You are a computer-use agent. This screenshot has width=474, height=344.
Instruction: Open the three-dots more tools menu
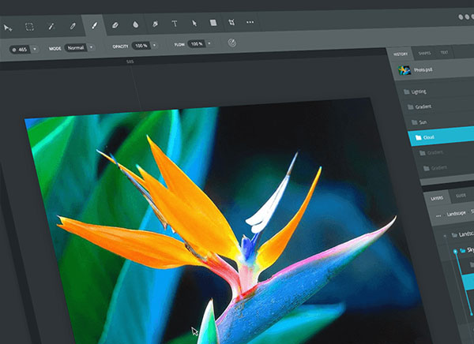click(x=250, y=22)
